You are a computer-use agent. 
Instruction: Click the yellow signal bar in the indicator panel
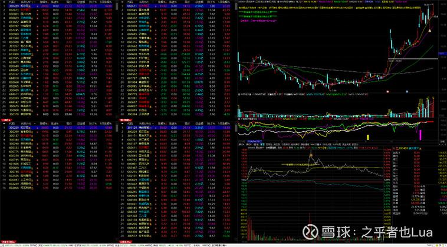coord(368,137)
